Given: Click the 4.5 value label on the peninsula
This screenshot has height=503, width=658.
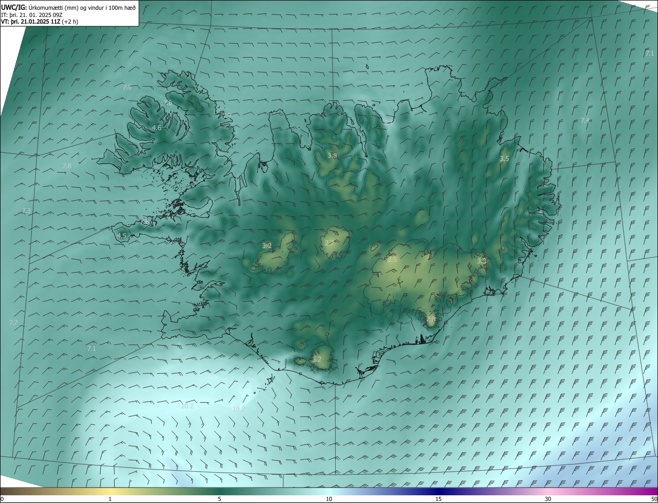Looking at the screenshot, I should point(122,236).
